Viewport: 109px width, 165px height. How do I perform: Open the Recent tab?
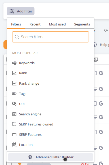click(35, 24)
